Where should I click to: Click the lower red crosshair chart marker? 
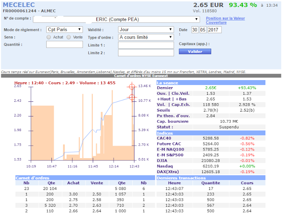coord(132,97)
